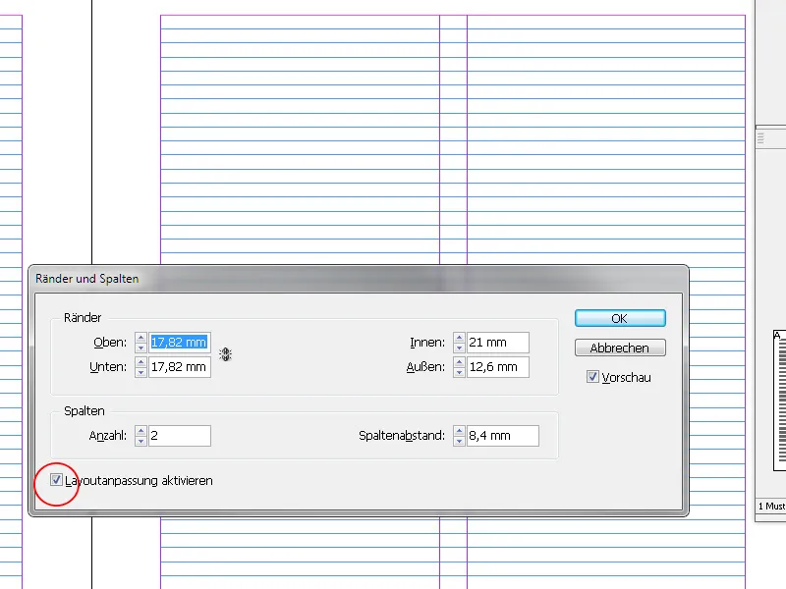The image size is (786, 589).
Task: Click the chain link icon beside margin fields
Action: click(x=226, y=354)
